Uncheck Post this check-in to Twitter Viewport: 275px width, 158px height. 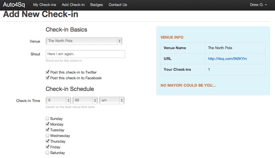(48, 72)
